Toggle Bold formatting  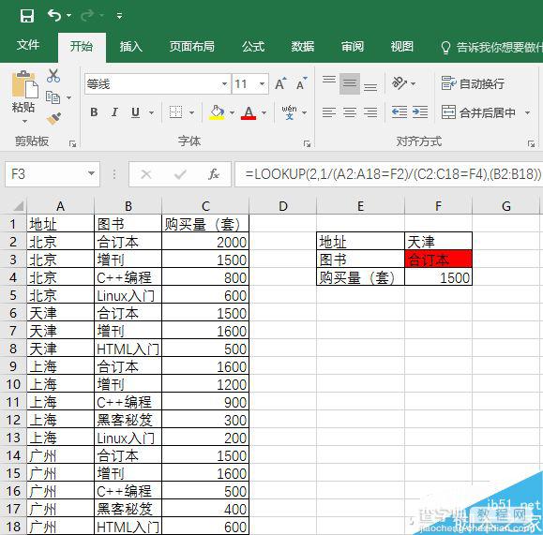coord(94,112)
